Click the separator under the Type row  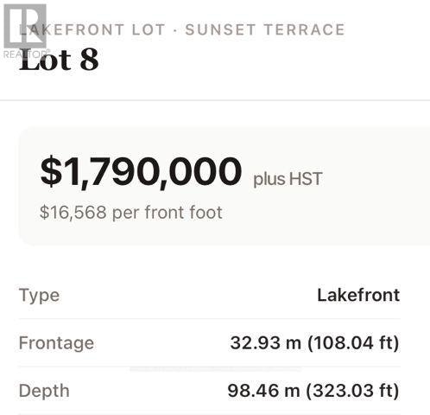[210, 319]
